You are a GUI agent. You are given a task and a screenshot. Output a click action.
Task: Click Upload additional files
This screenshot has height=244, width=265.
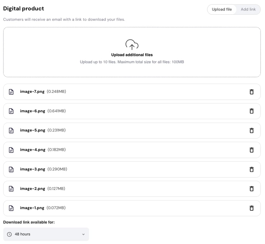point(132,55)
